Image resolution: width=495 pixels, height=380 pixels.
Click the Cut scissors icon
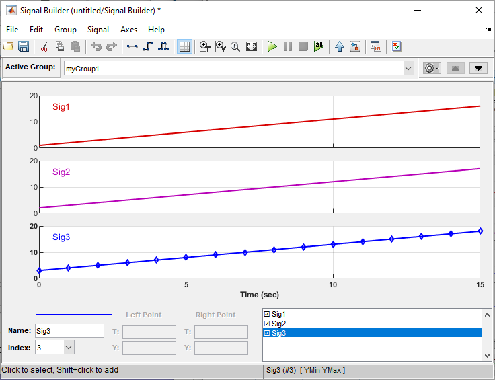coord(44,47)
